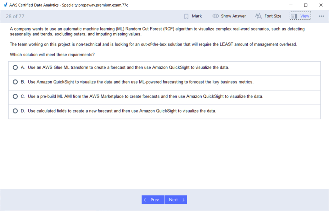Select answer A radio button
The image size is (329, 211).
point(15,67)
